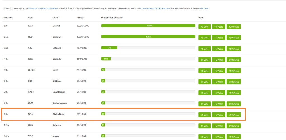Vote +10 for DigiByte
286x140 pixels.
pyautogui.click(x=234, y=60)
